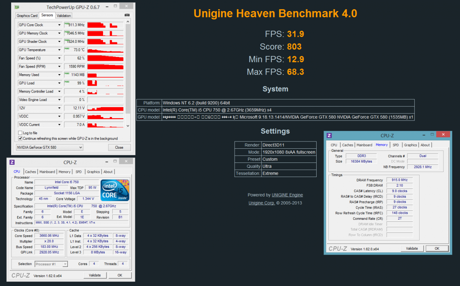Click the GPU-Z screenshot camera icon
460x286 pixels.
click(127, 15)
